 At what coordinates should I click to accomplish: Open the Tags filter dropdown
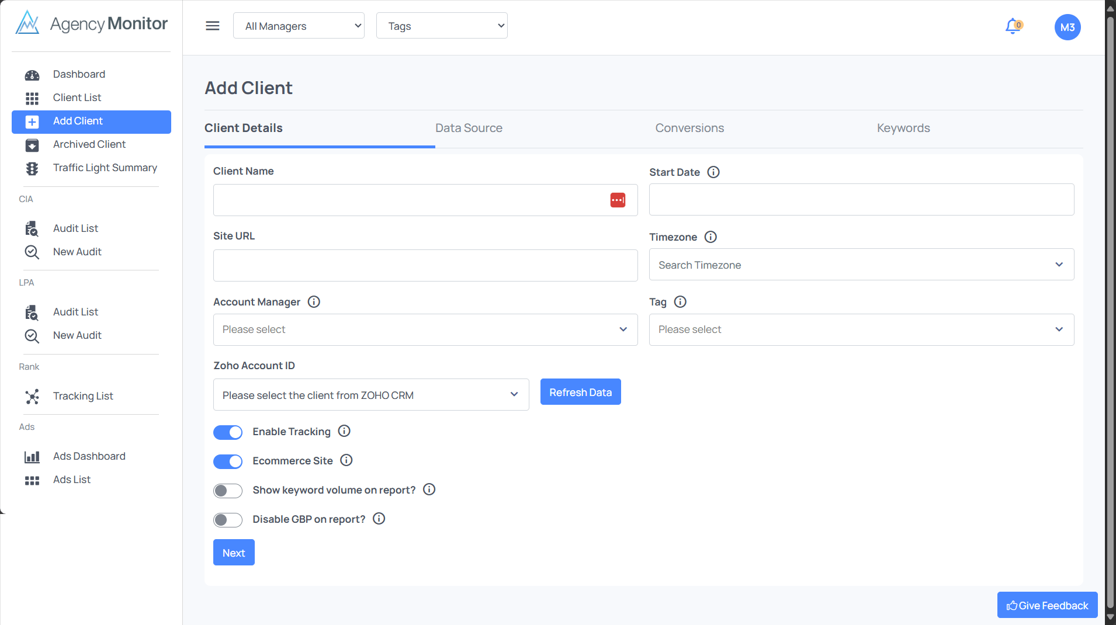pos(442,26)
